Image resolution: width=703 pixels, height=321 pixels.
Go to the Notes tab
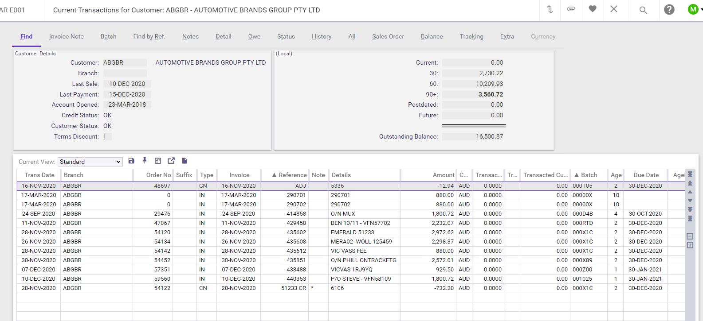[x=190, y=36]
